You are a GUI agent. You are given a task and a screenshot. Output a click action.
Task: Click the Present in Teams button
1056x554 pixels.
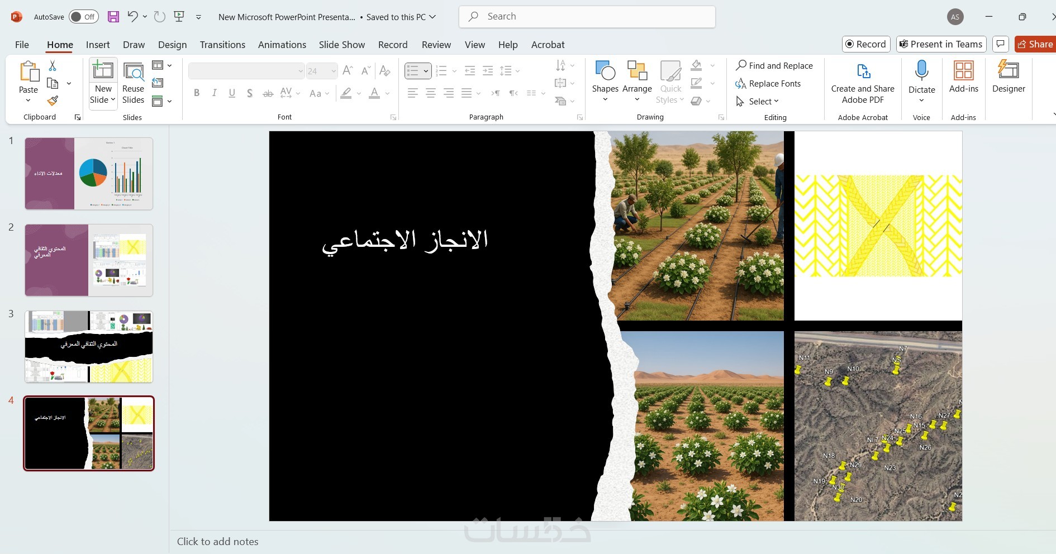pos(941,44)
